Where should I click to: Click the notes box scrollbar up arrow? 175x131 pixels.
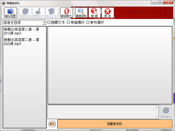tap(156, 108)
